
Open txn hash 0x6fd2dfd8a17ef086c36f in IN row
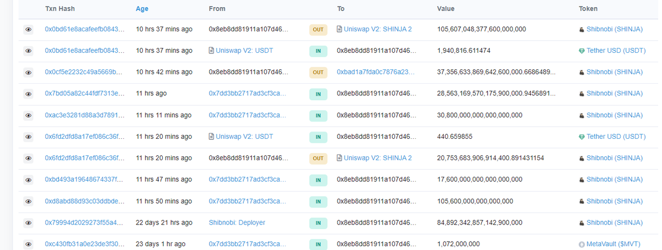84,137
